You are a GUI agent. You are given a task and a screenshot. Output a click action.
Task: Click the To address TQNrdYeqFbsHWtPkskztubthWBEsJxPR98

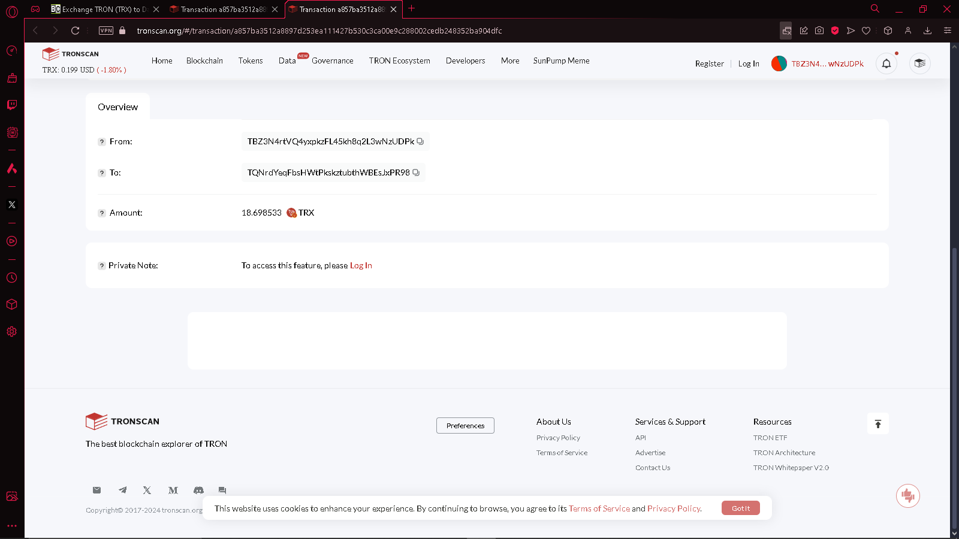click(x=328, y=172)
